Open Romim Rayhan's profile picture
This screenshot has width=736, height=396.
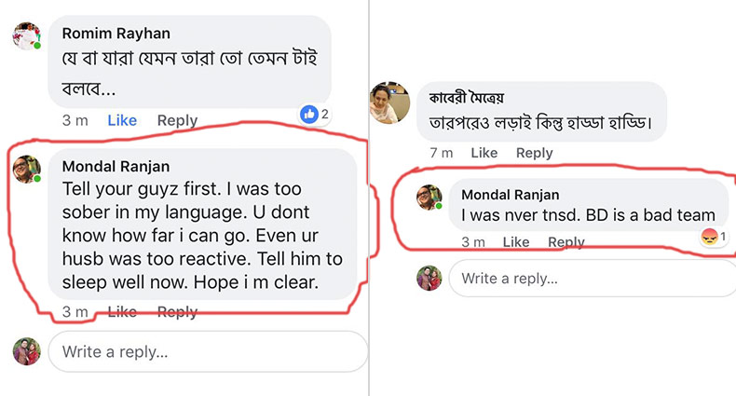[x=25, y=35]
